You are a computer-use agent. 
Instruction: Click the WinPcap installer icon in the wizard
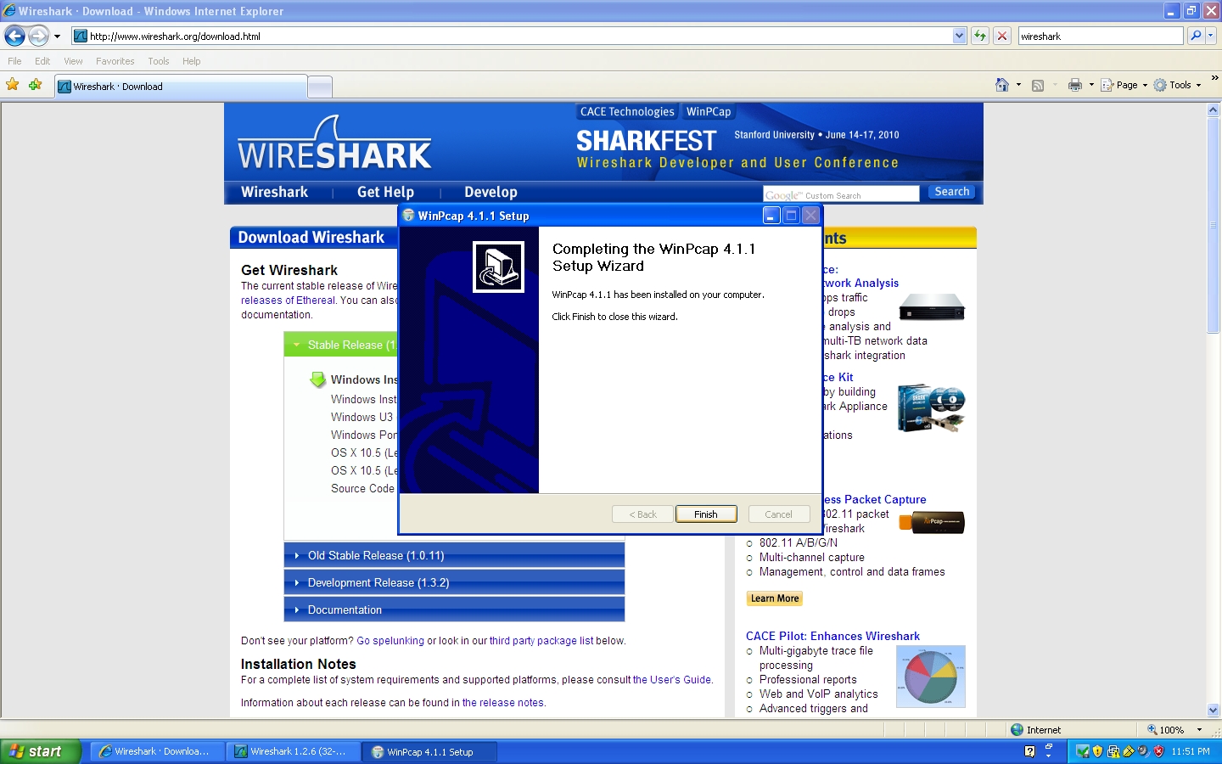(498, 267)
